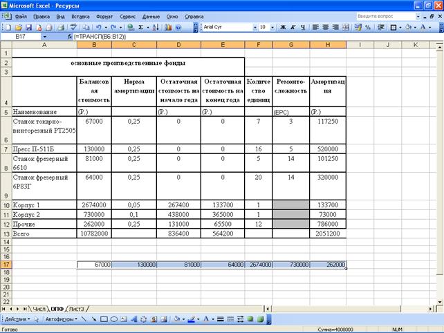Open the Chart Wizard icon
Image resolution: width=444 pixels, height=333 pixels.
click(168, 27)
